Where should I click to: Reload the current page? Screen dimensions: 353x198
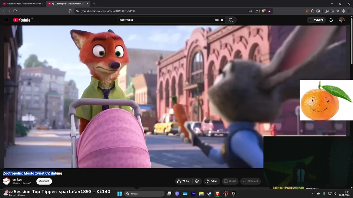[x=15, y=11]
